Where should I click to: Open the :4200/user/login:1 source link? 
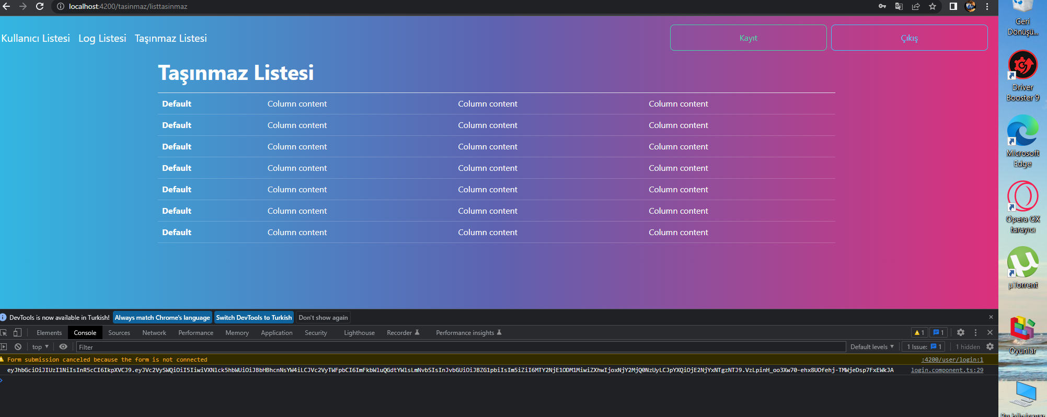click(x=952, y=360)
